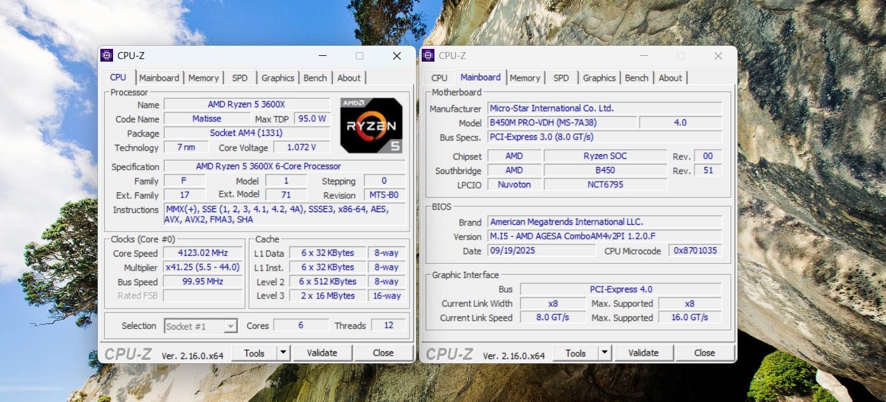The image size is (886, 402).
Task: Go to About tab in left window
Action: [349, 78]
